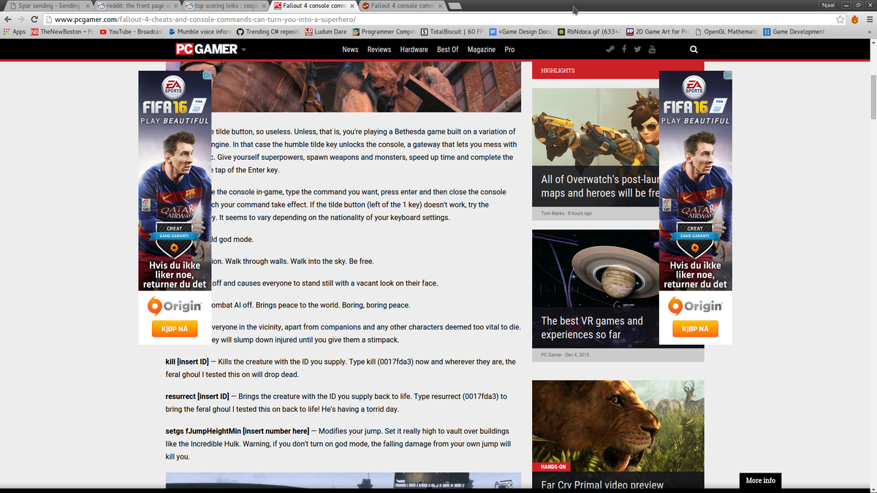877x493 pixels.
Task: Open the Magazine section in site nav
Action: (482, 50)
